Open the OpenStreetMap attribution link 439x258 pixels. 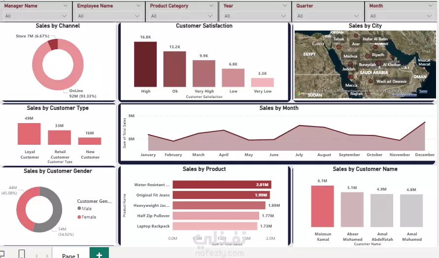[x=404, y=95]
